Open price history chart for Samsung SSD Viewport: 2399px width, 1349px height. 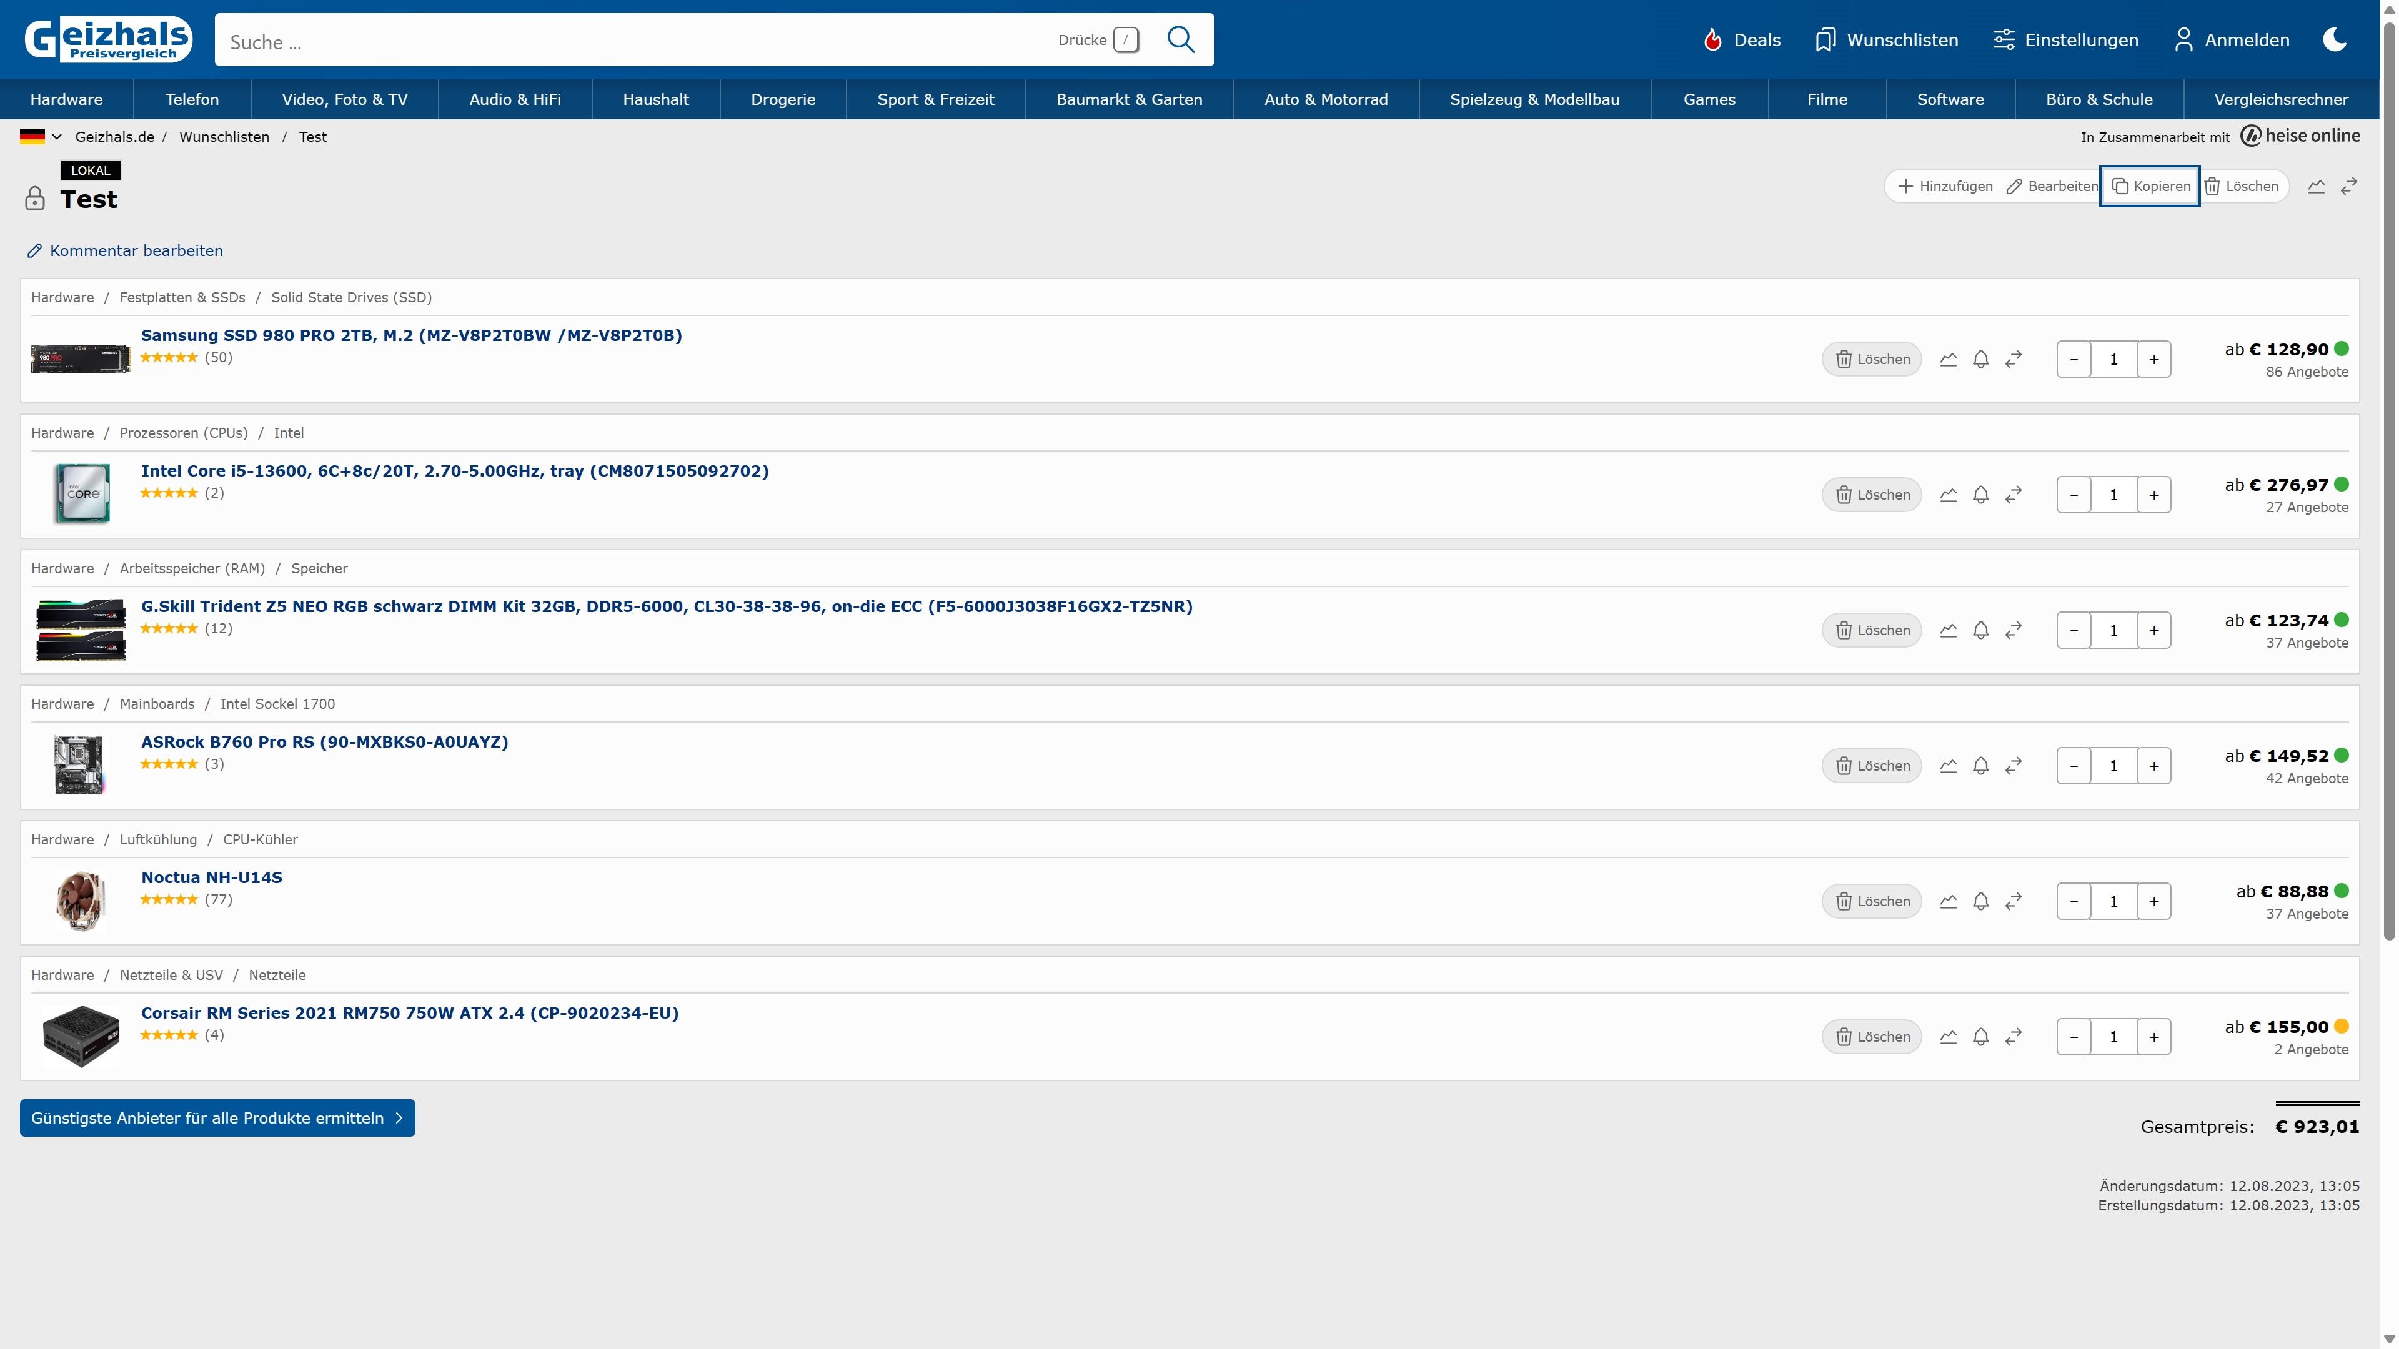1949,359
